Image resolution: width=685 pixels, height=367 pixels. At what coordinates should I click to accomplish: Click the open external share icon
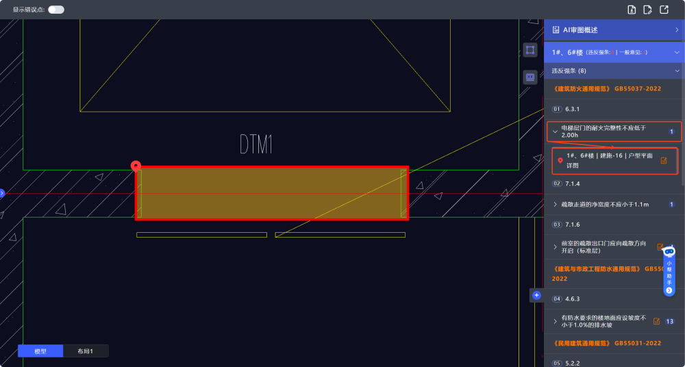(664, 10)
